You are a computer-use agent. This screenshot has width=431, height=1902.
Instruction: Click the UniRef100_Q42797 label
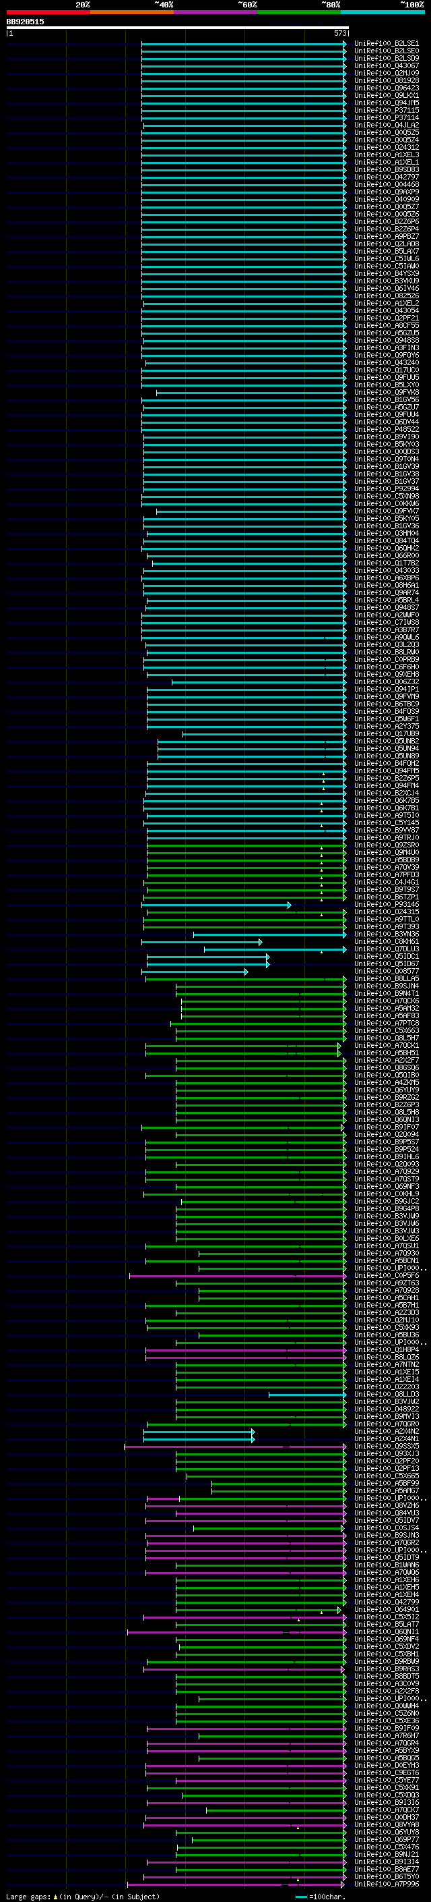click(x=387, y=177)
